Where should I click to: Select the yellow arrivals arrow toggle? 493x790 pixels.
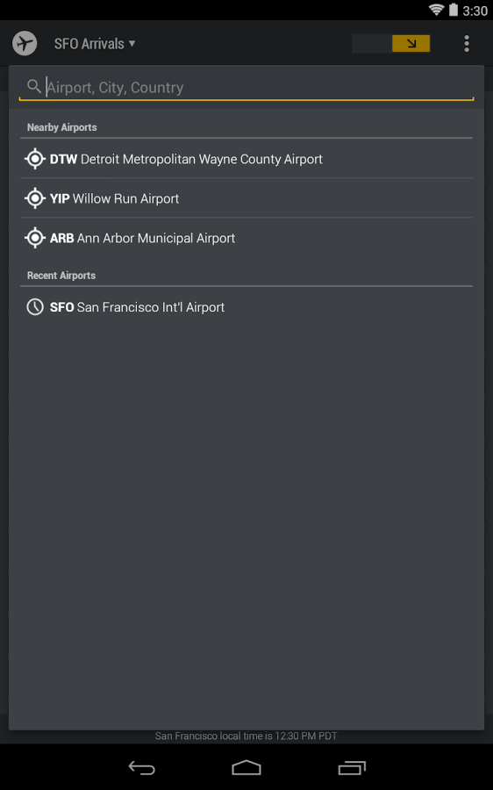411,44
